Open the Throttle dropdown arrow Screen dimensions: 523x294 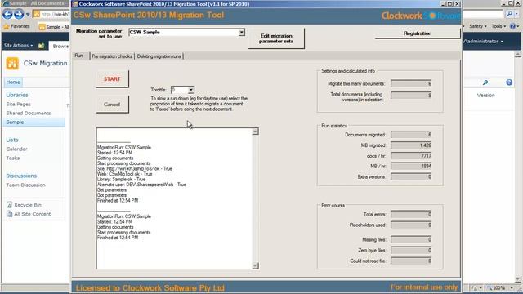190,90
